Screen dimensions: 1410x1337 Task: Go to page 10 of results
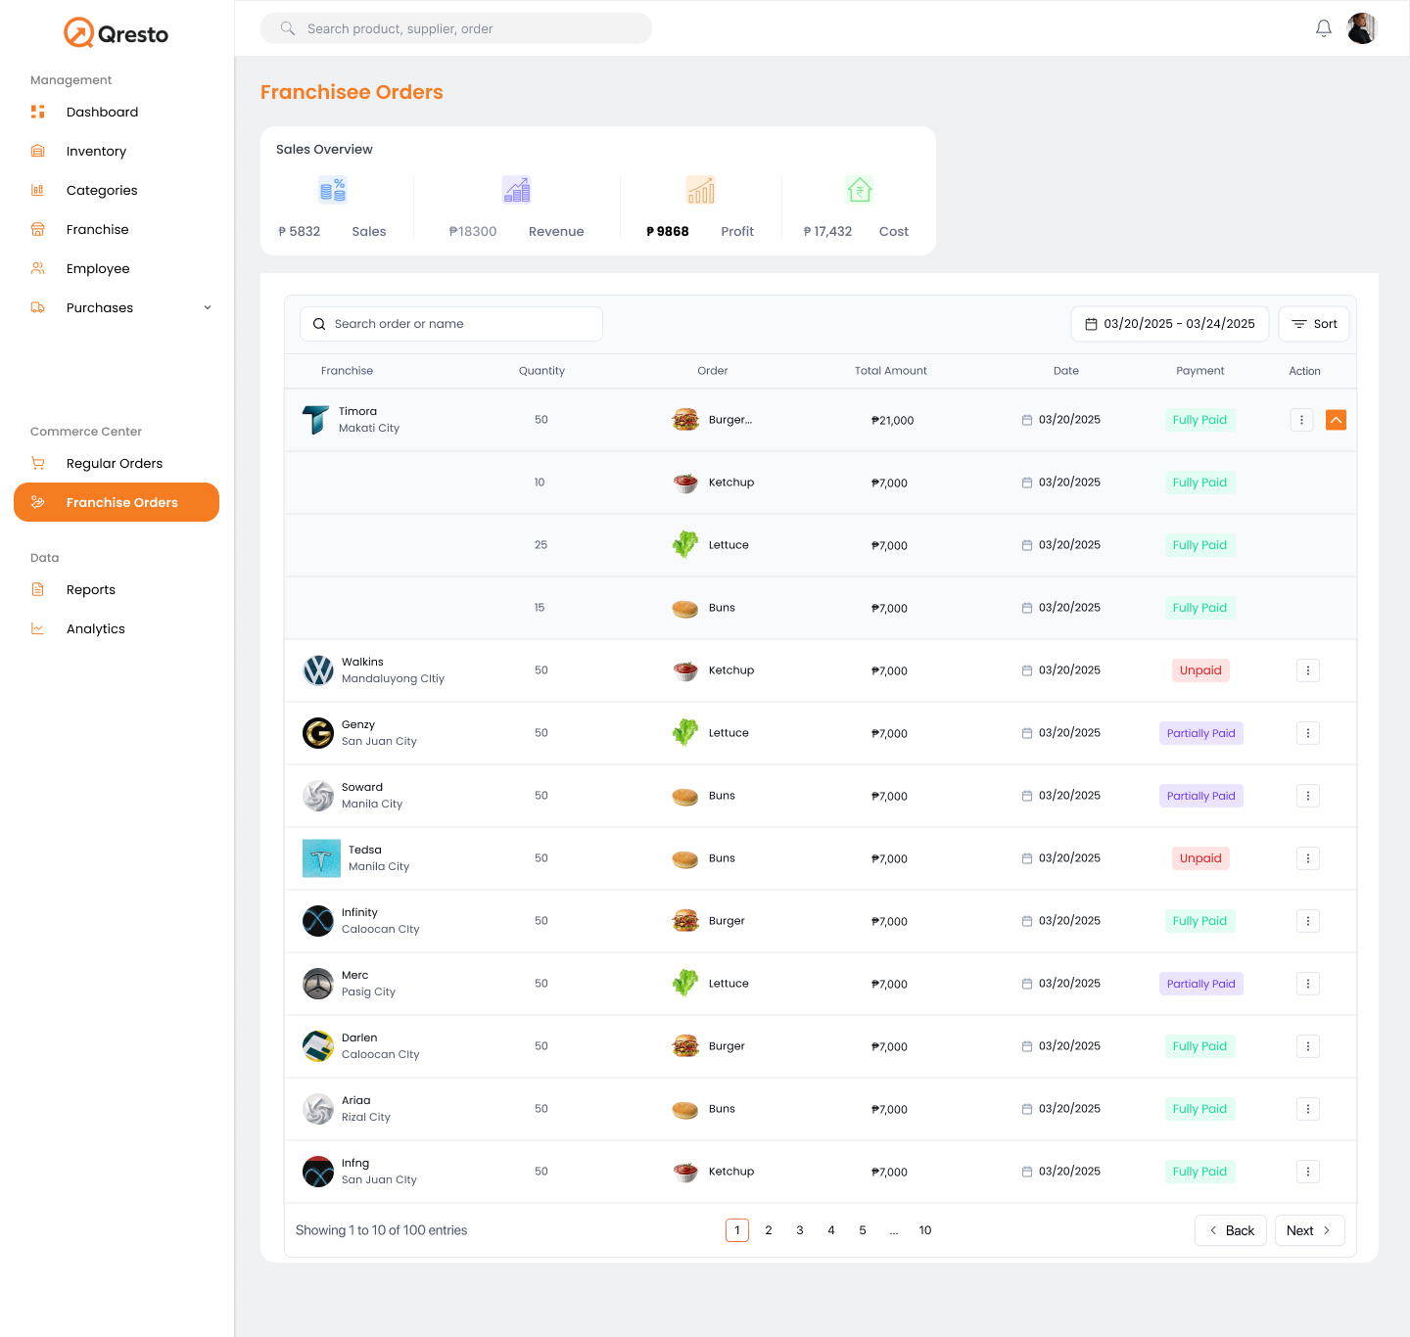[924, 1230]
